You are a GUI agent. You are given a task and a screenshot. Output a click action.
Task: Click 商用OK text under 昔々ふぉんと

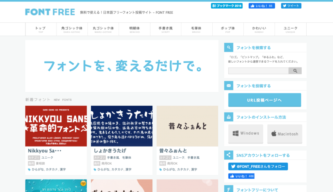[x=172, y=163]
